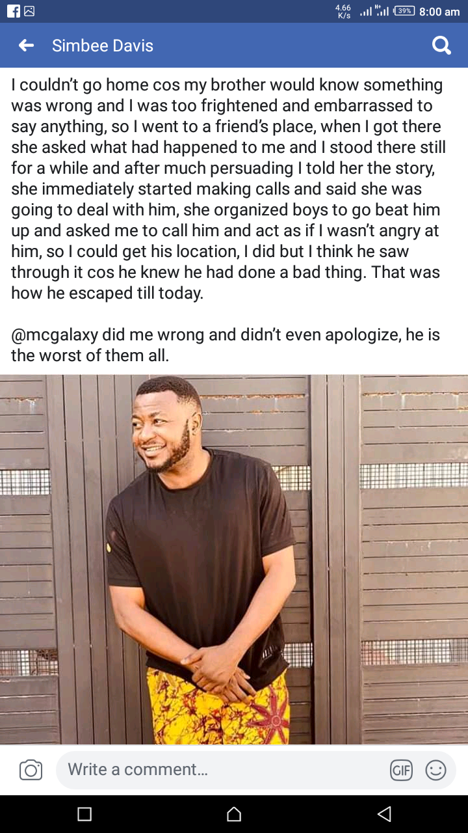
Task: Tap Facebook notification icon in status bar
Action: (13, 11)
